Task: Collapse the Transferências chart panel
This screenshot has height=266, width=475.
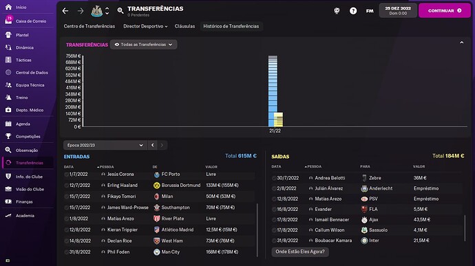Action: 461,43
